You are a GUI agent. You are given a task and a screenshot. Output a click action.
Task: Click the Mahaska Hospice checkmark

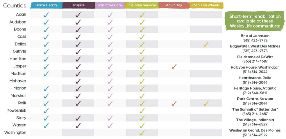point(78,81)
